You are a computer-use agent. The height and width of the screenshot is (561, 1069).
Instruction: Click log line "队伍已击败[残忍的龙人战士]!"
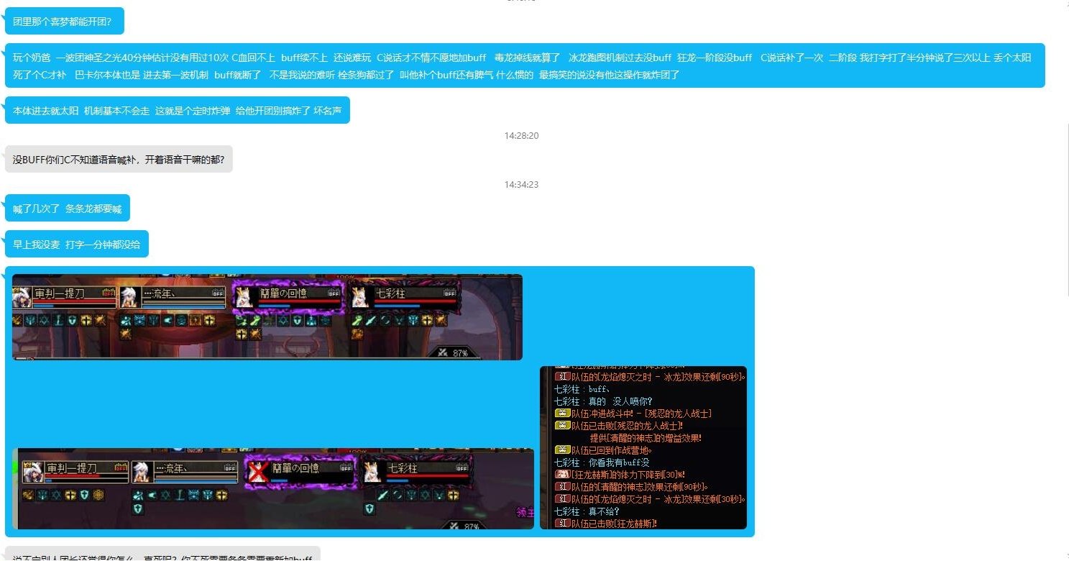tap(619, 426)
